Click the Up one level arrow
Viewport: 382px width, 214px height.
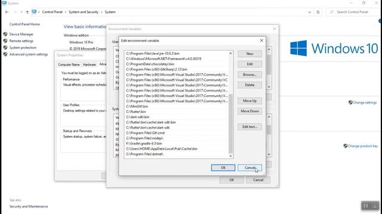coord(27,12)
